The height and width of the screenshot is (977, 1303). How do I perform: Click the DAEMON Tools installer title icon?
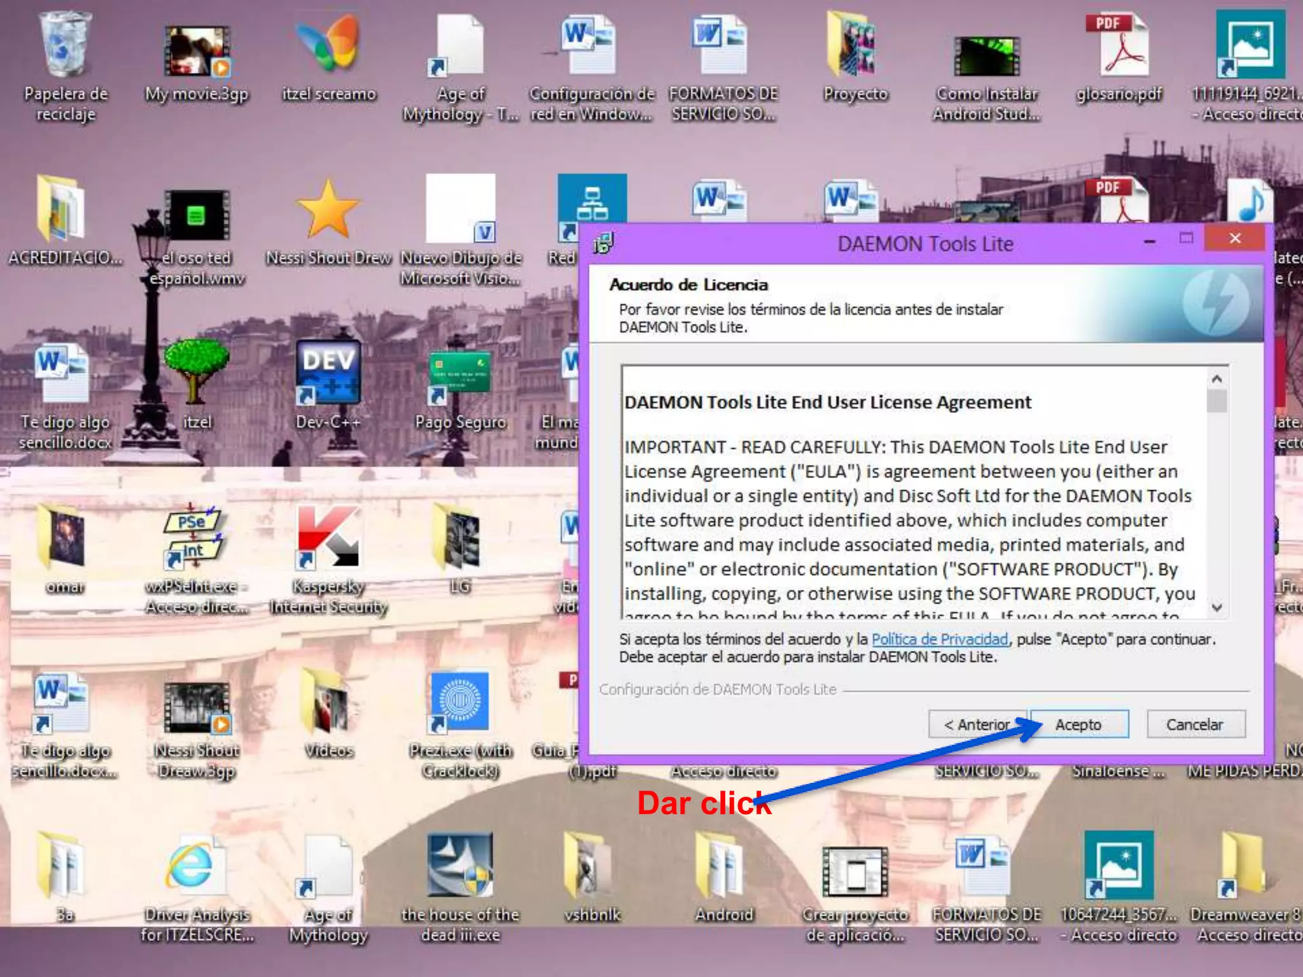pos(603,243)
